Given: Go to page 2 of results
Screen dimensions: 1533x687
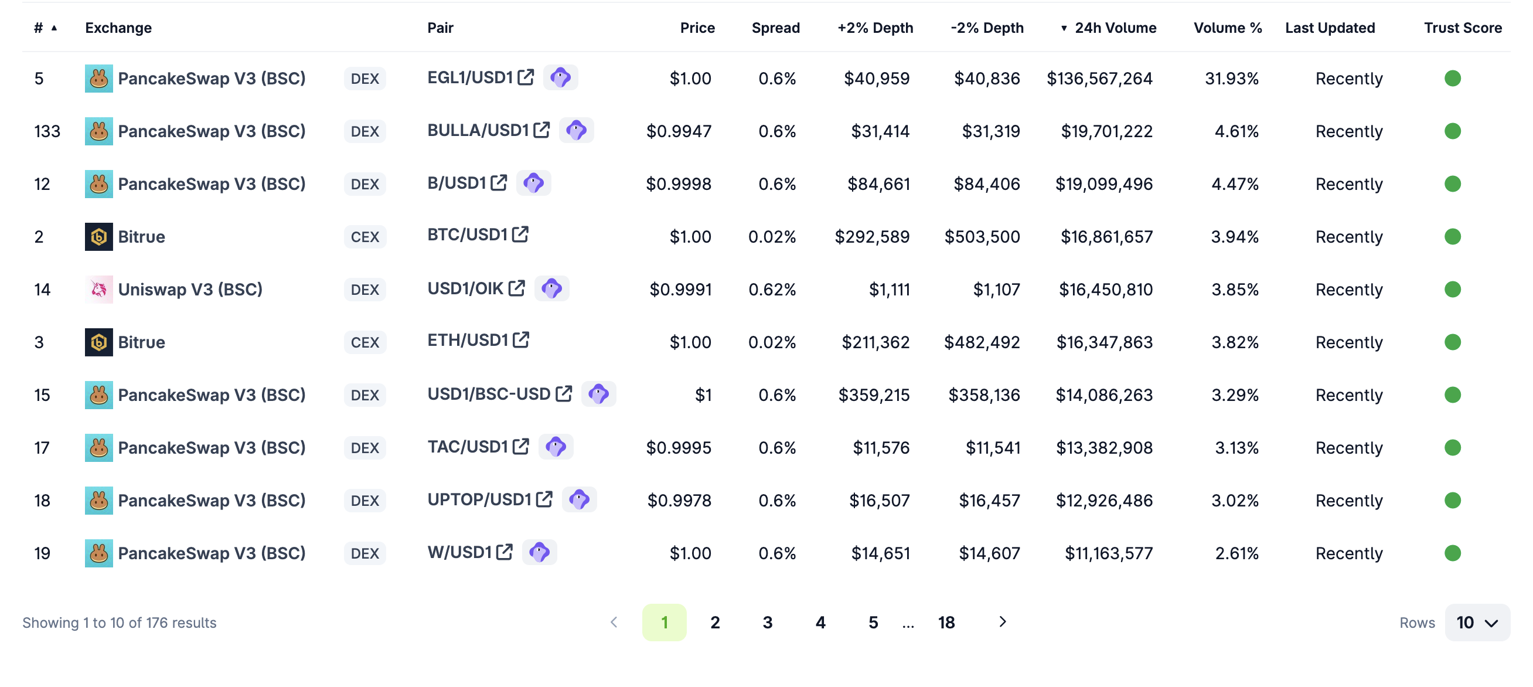Looking at the screenshot, I should pyautogui.click(x=715, y=623).
